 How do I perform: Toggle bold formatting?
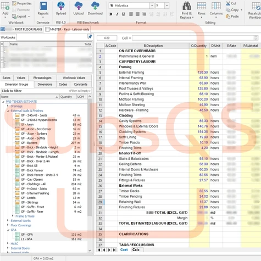(110, 14)
